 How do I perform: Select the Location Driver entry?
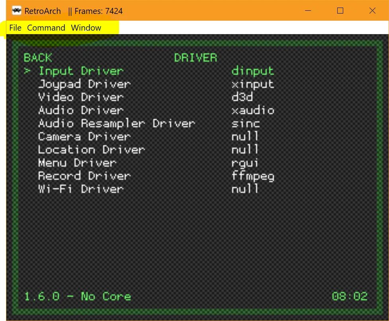coord(92,150)
